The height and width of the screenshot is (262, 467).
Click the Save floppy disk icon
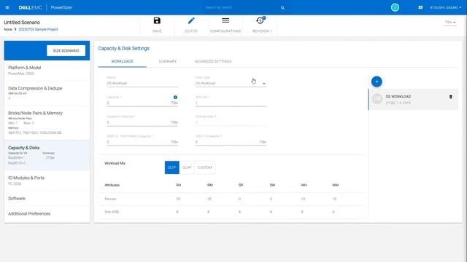coord(157,20)
